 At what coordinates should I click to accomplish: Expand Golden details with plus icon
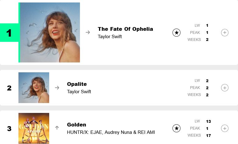point(225,128)
